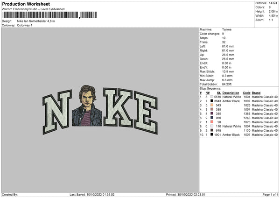Click the Created By label in footer
The image size is (280, 198).
(10, 195)
